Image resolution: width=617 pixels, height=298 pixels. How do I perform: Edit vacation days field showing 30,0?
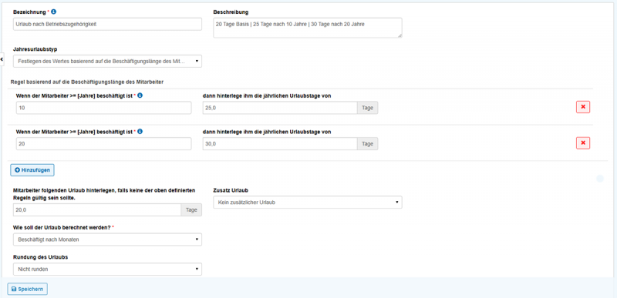[280, 144]
